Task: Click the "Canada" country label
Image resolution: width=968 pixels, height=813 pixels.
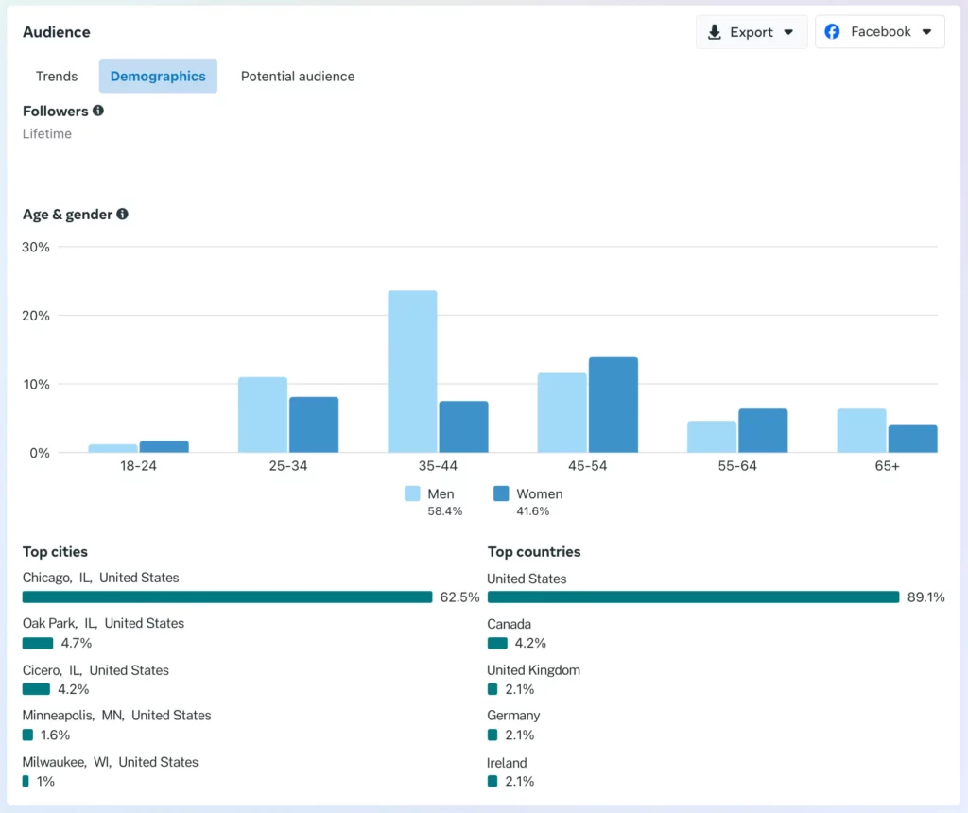Action: point(509,624)
